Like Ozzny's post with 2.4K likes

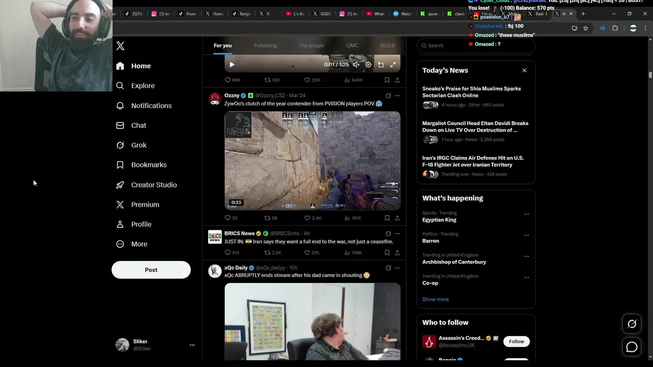click(x=313, y=218)
